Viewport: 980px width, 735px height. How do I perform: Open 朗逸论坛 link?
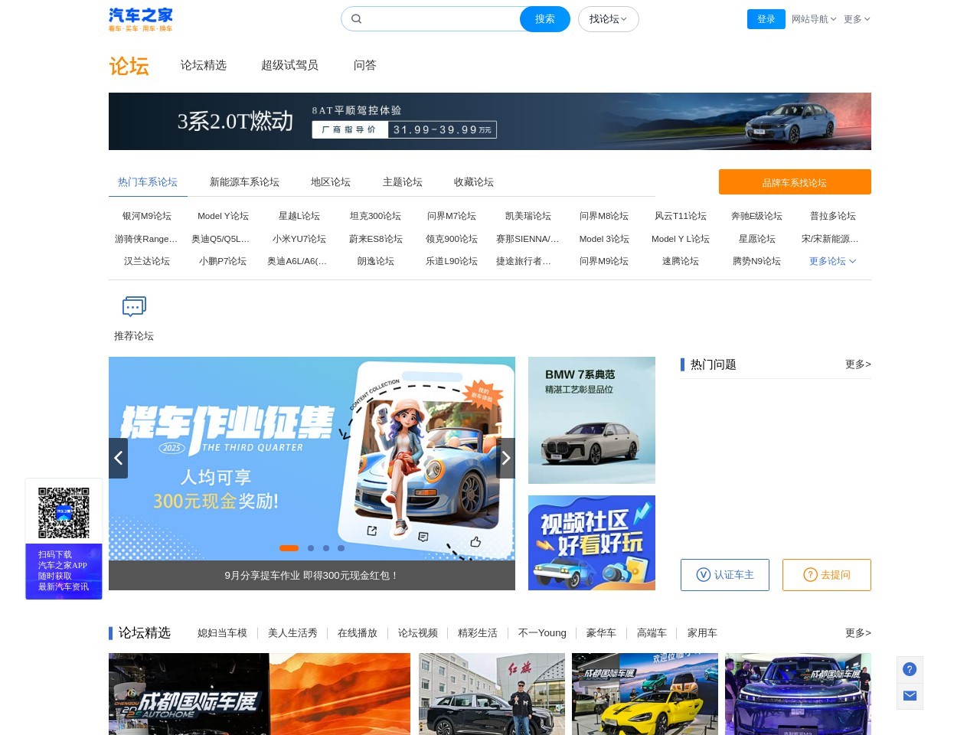pos(375,261)
